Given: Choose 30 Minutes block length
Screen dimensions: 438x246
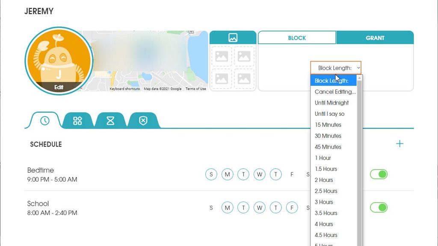Looking at the screenshot, I should pos(328,135).
